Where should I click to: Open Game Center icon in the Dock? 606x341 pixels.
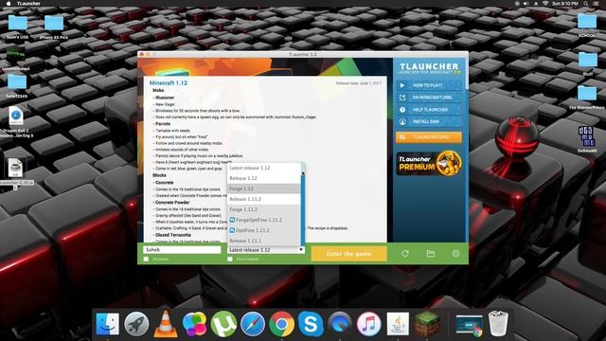(x=194, y=324)
